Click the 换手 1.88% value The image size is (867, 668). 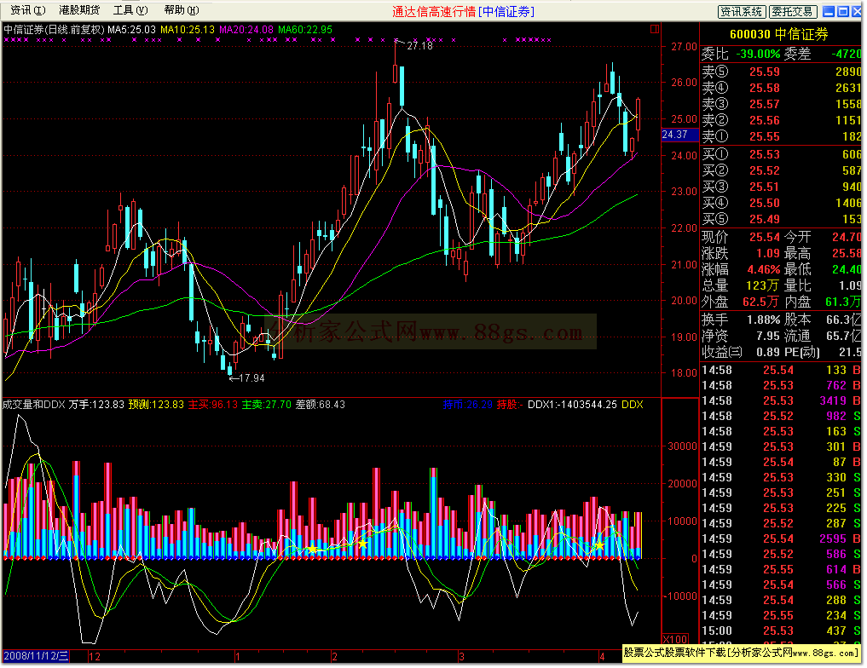pyautogui.click(x=764, y=320)
